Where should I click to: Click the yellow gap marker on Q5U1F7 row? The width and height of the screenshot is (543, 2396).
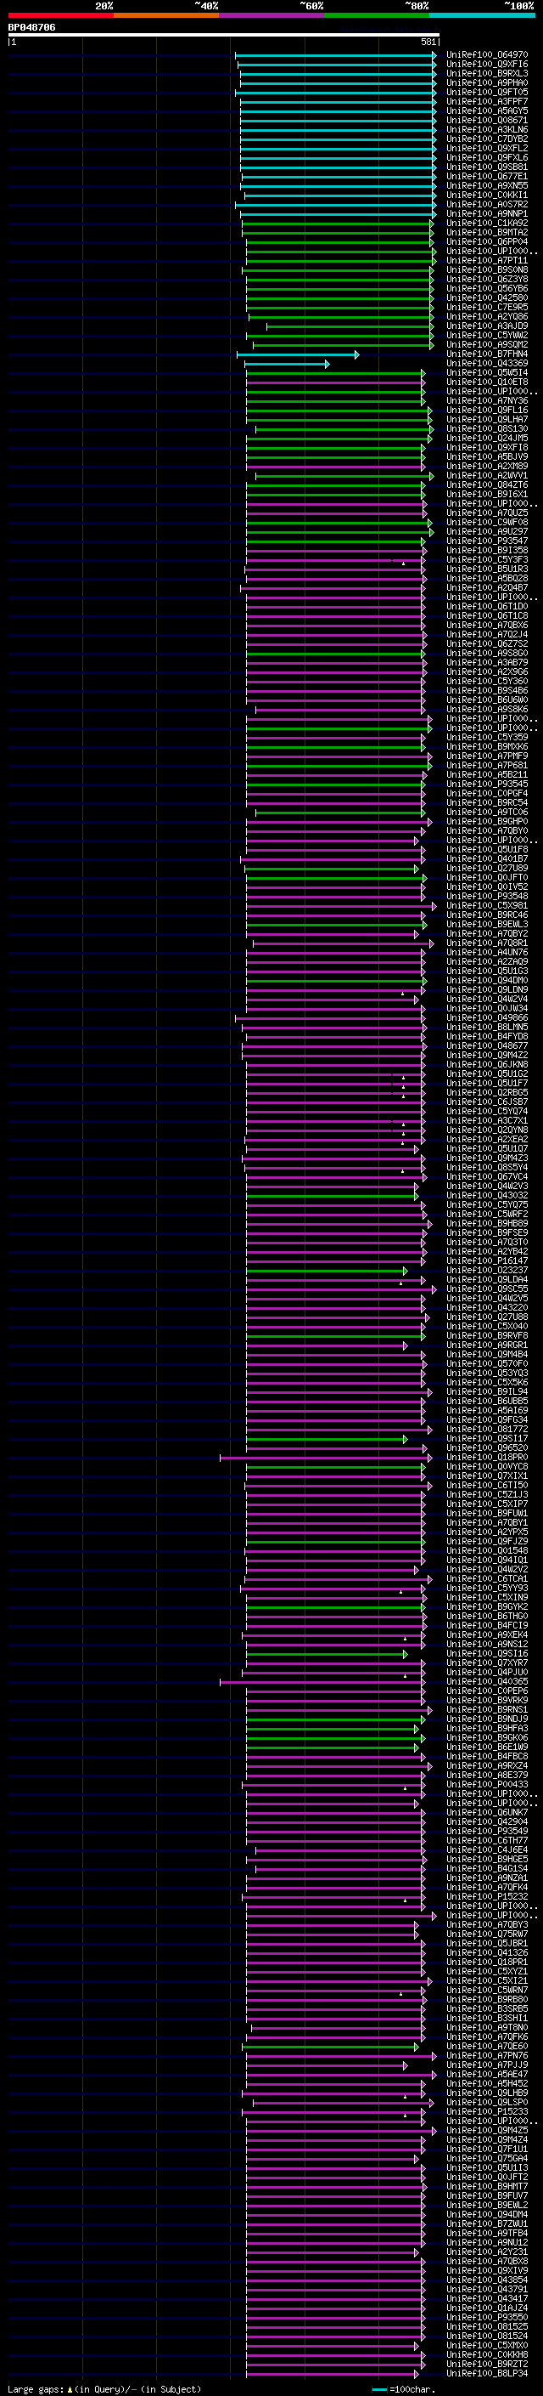pos(403,1086)
